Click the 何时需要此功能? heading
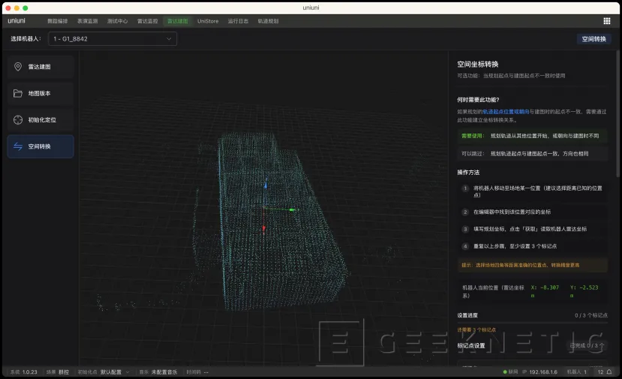 [x=478, y=100]
